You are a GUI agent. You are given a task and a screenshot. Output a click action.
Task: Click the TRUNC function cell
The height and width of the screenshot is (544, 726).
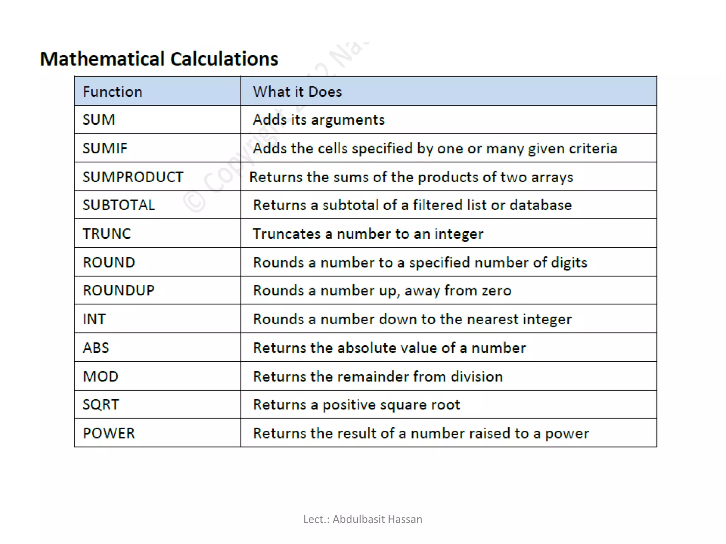(157, 233)
